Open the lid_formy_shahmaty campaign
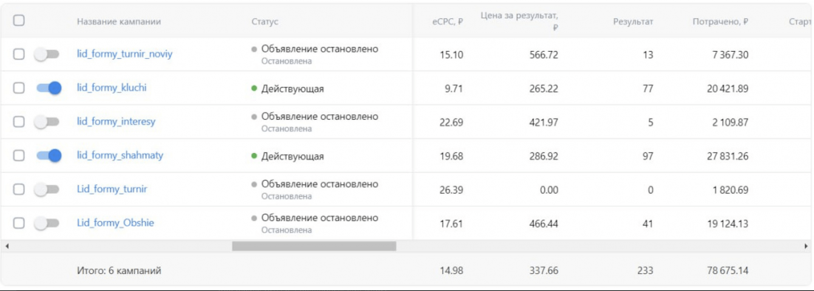 pyautogui.click(x=120, y=155)
